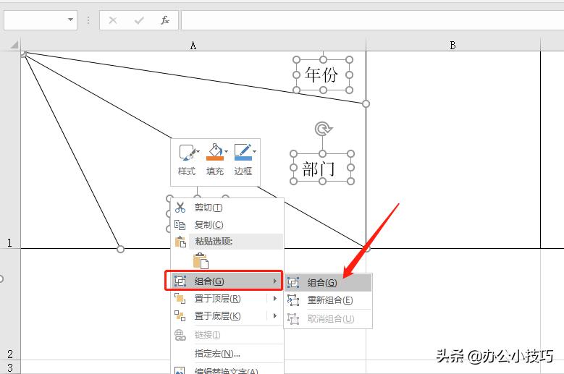
Task: Click cell B1
Action: [453, 150]
